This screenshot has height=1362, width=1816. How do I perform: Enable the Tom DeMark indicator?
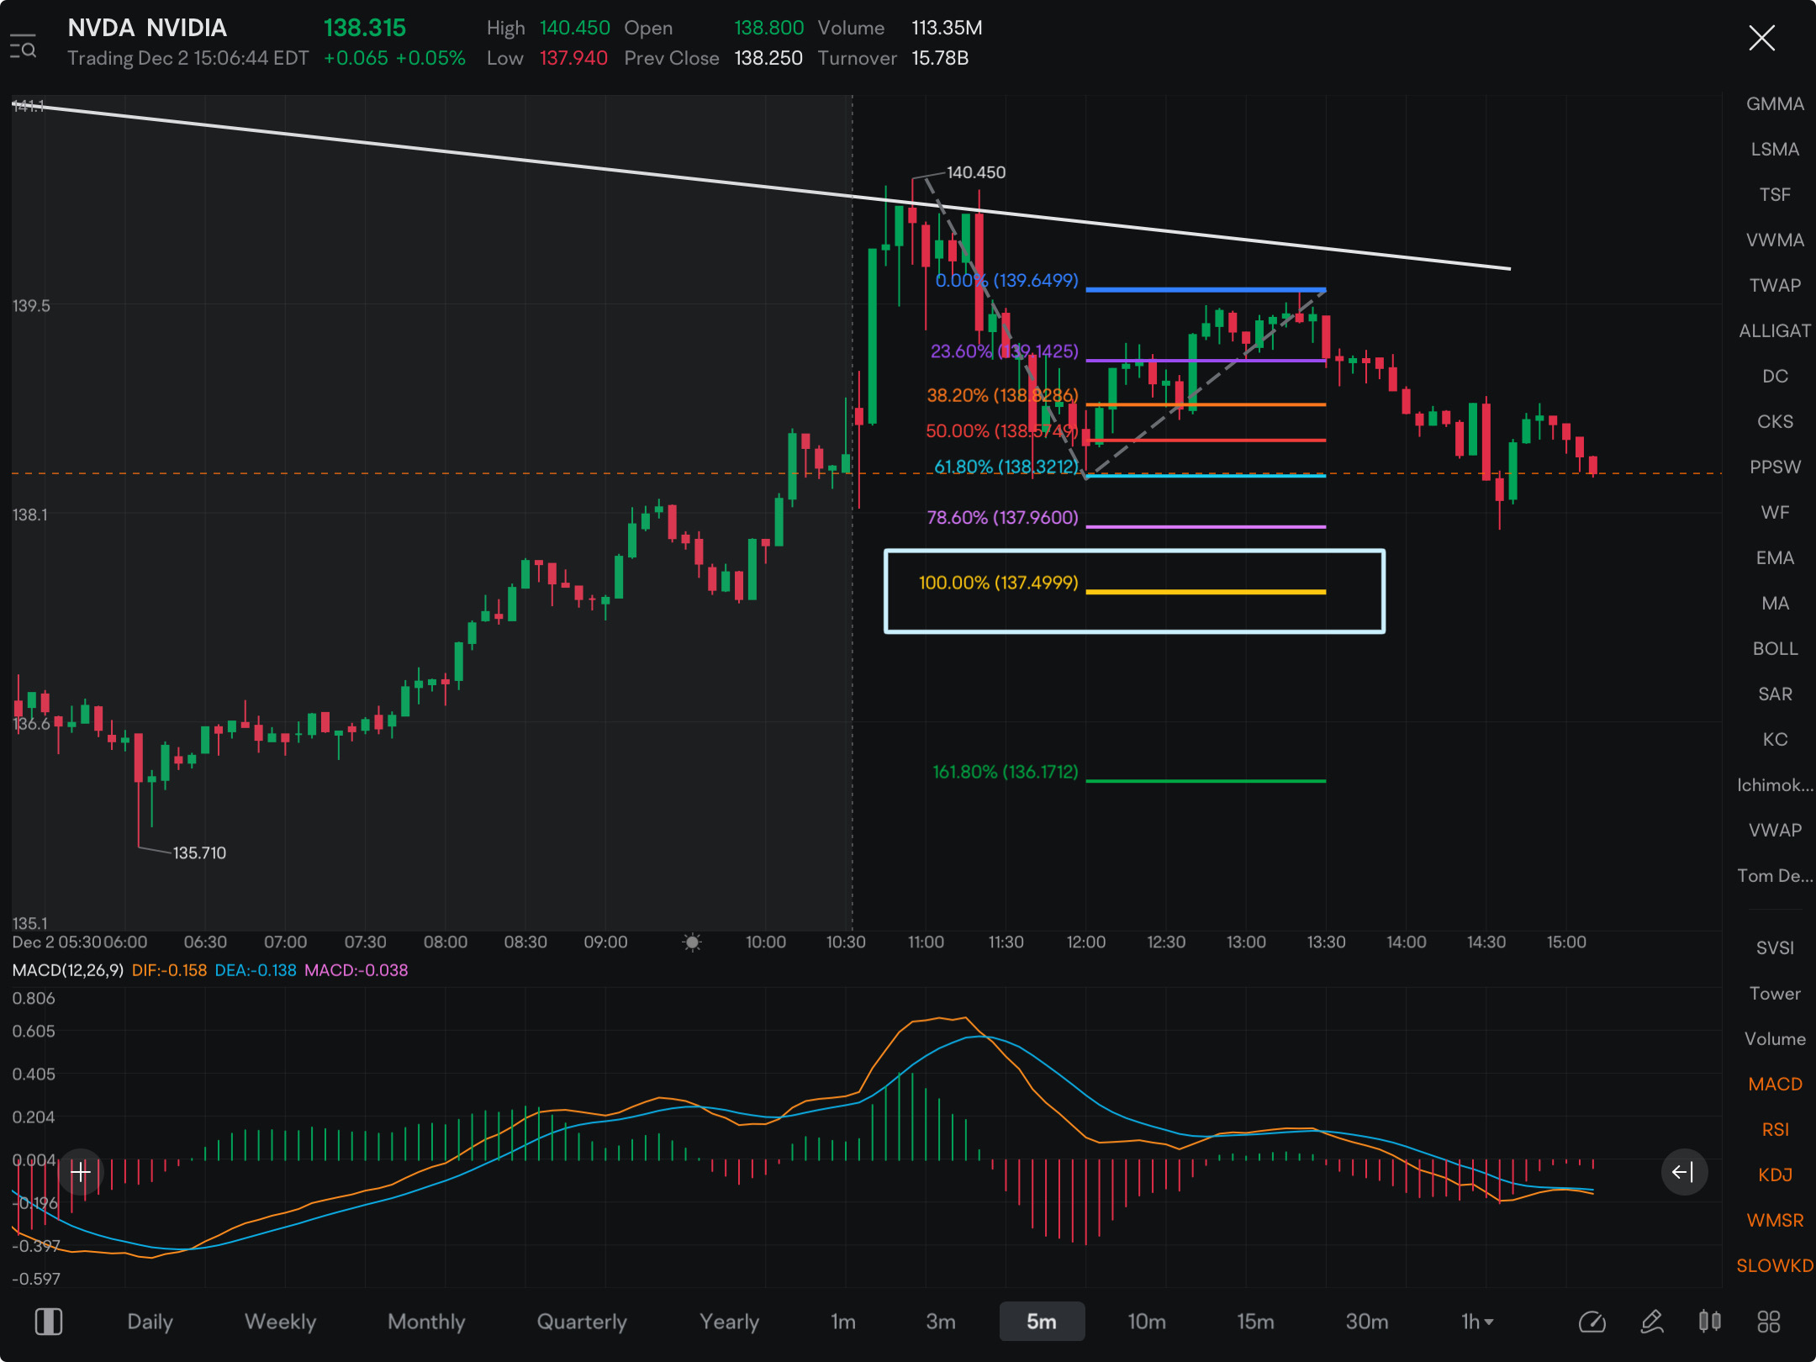coord(1775,876)
